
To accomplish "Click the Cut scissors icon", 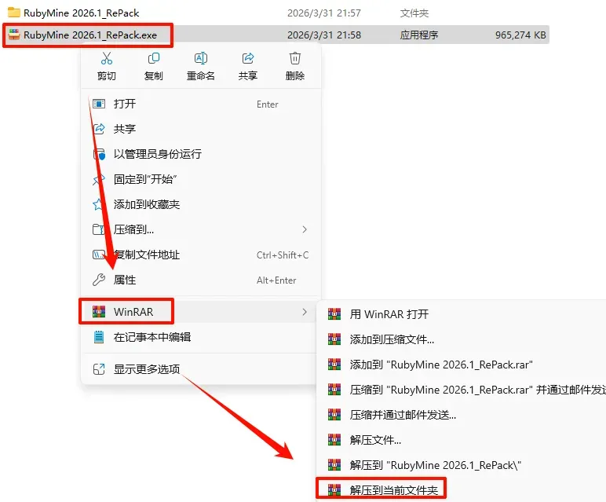I will point(107,58).
